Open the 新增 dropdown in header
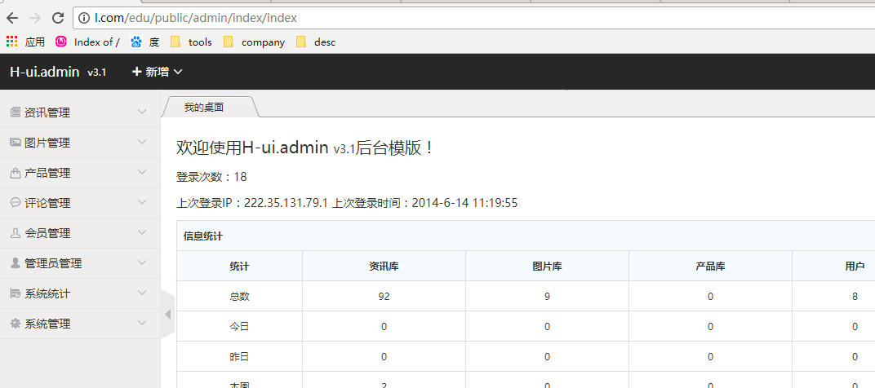Image resolution: width=875 pixels, height=388 pixels. 158,72
